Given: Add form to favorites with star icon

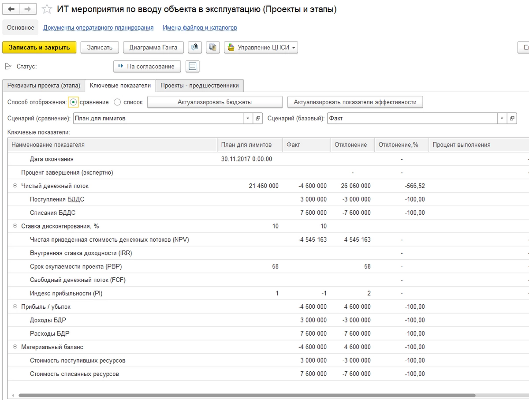Looking at the screenshot, I should (47, 9).
